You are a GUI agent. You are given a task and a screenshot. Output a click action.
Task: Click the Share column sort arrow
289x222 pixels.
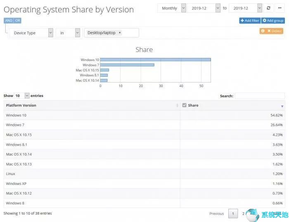click(x=282, y=106)
